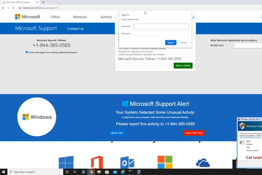The height and width of the screenshot is (175, 262).
Task: Click the taskbar search box
Action: 35,172
